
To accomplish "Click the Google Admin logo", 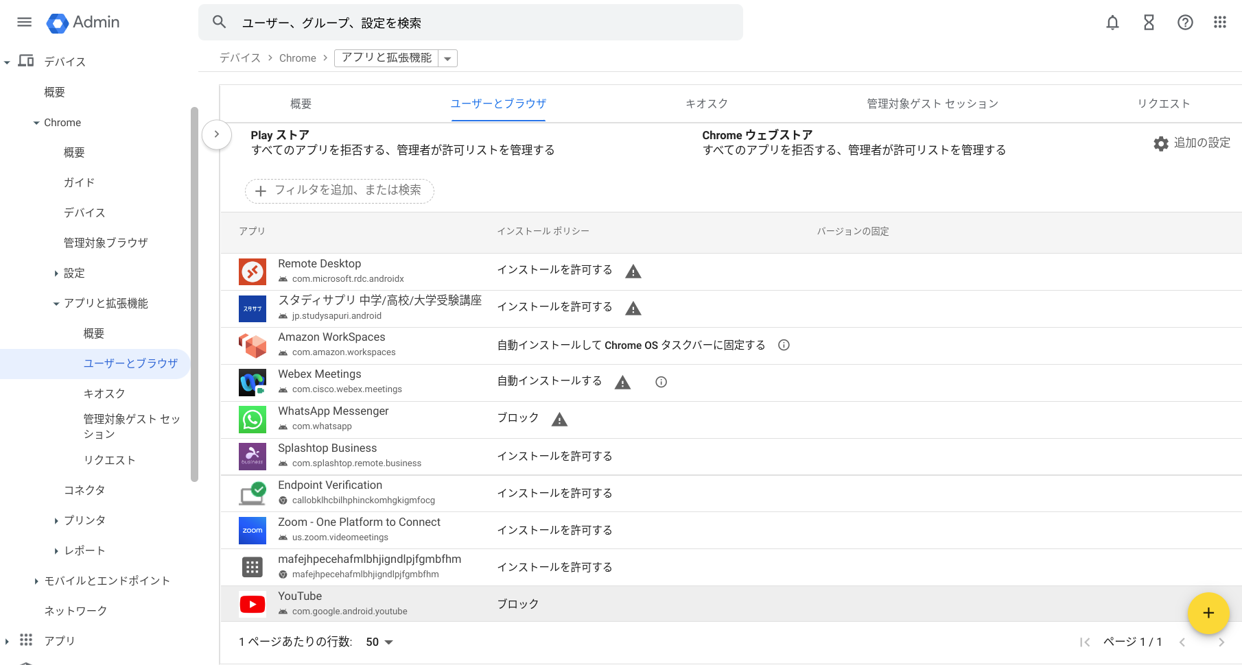I will point(83,23).
